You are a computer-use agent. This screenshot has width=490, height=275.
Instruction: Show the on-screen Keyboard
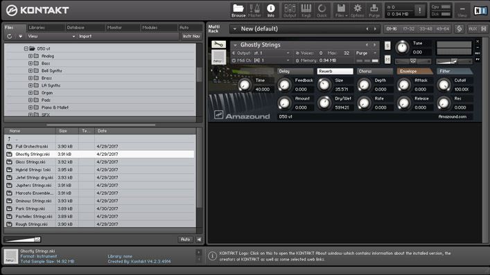(x=306, y=10)
